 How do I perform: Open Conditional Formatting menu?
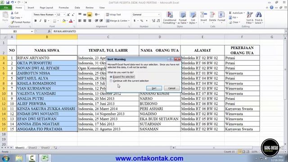pyautogui.click(x=170, y=18)
